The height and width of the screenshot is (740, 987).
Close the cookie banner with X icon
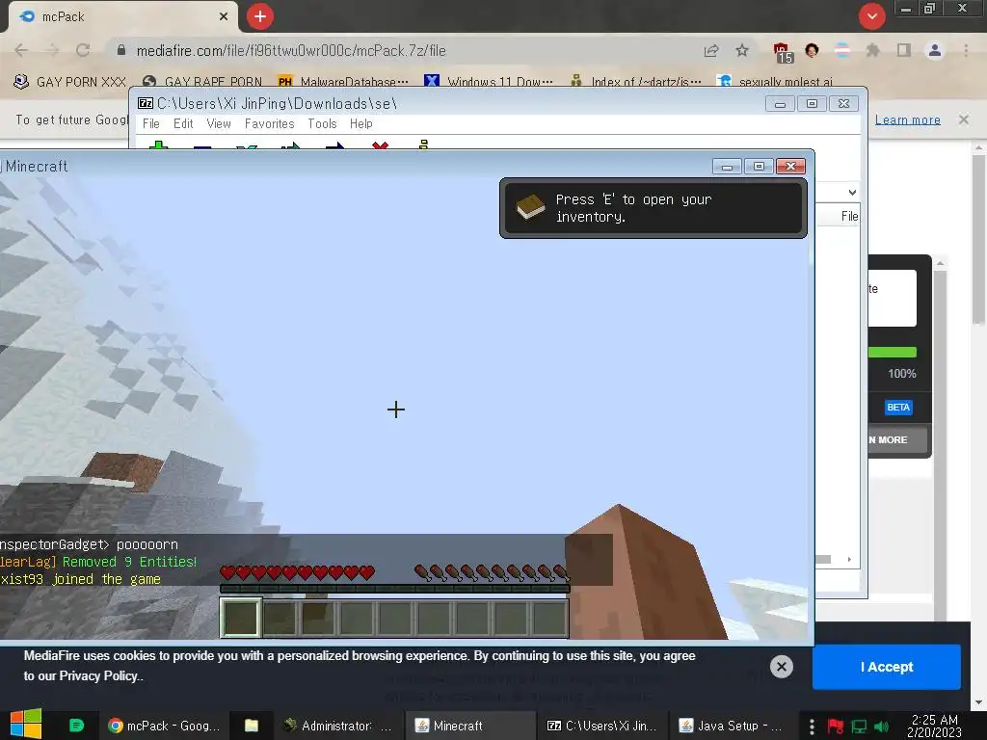(781, 667)
